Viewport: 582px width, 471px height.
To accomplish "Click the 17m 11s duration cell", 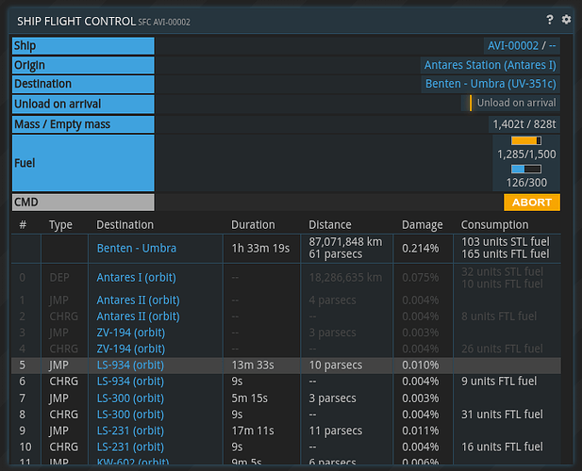I will [x=253, y=430].
